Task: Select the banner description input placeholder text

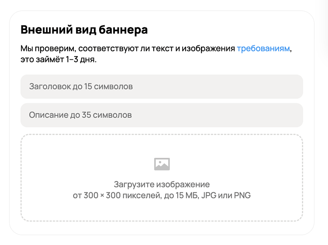Action: click(80, 115)
